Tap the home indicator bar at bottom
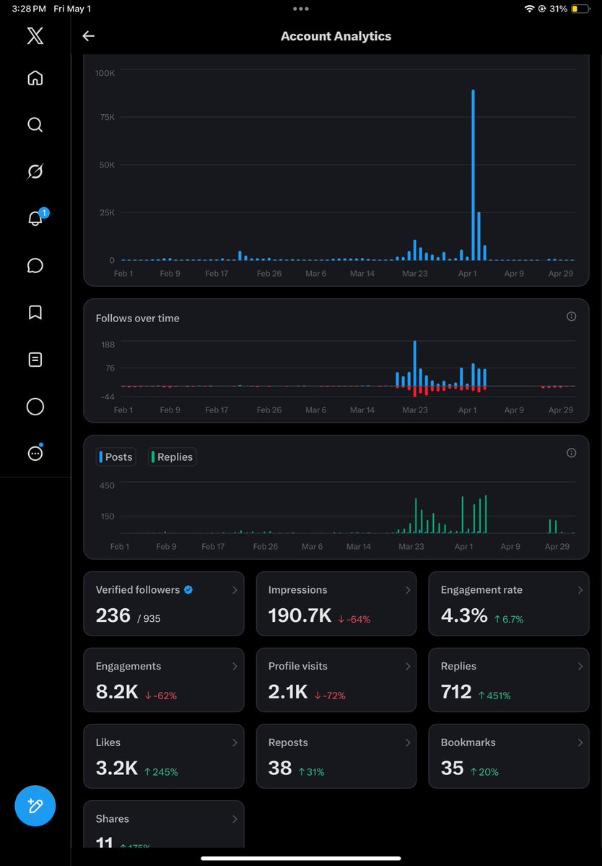This screenshot has height=866, width=602. 301,858
